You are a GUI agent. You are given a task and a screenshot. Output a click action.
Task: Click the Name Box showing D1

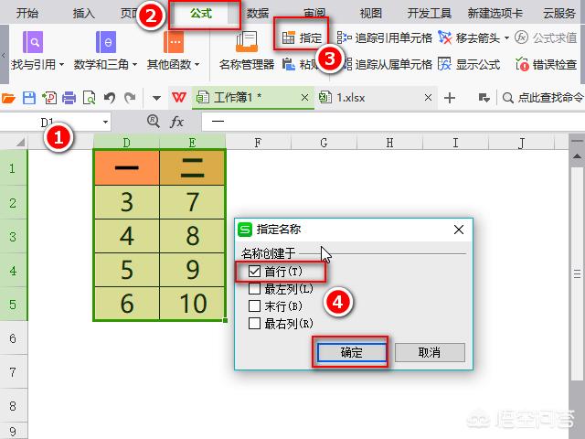[51, 122]
